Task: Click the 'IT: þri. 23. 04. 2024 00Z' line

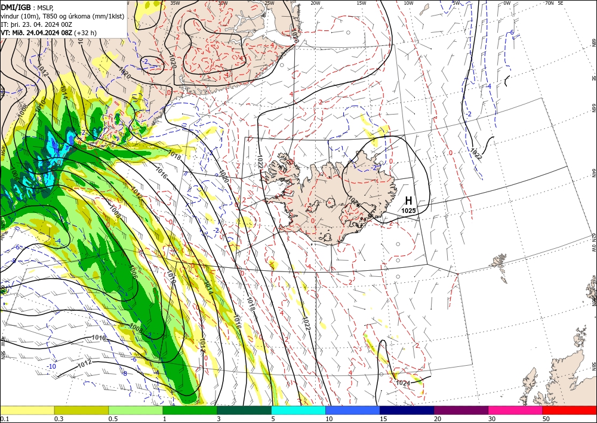Action: (x=36, y=24)
